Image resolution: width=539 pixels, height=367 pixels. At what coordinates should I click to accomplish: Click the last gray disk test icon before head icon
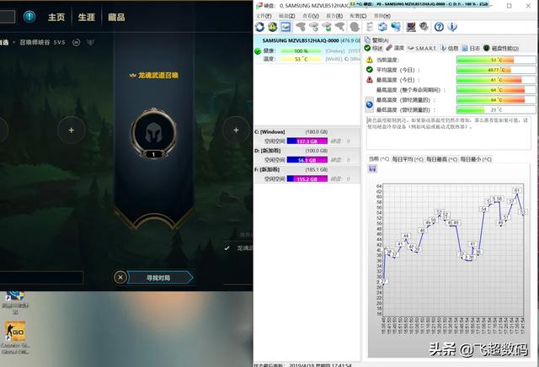tap(339, 27)
